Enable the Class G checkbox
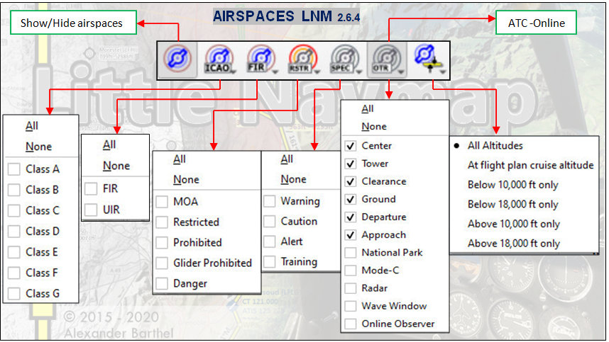The height and width of the screenshot is (342, 609). point(14,294)
